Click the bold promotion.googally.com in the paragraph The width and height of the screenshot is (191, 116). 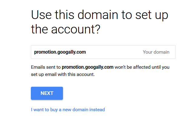(x=87, y=67)
